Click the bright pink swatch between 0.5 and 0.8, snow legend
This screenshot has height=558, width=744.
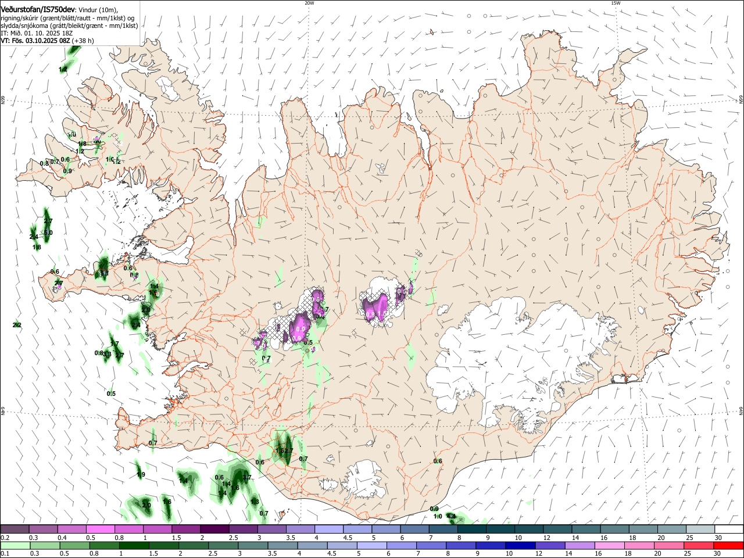(100, 530)
